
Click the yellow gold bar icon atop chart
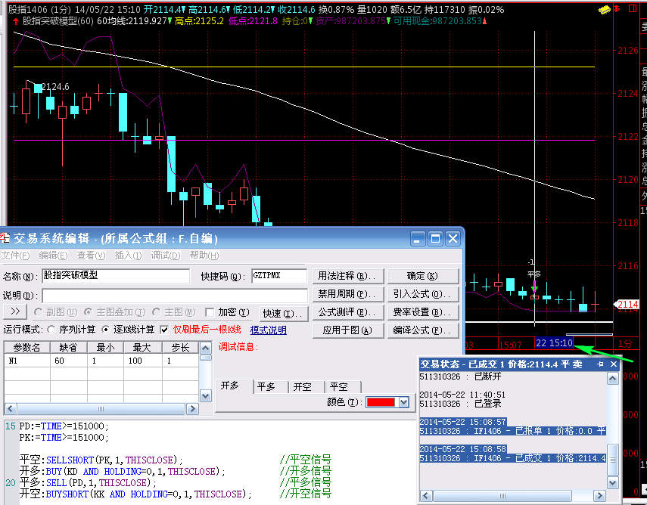(x=605, y=10)
